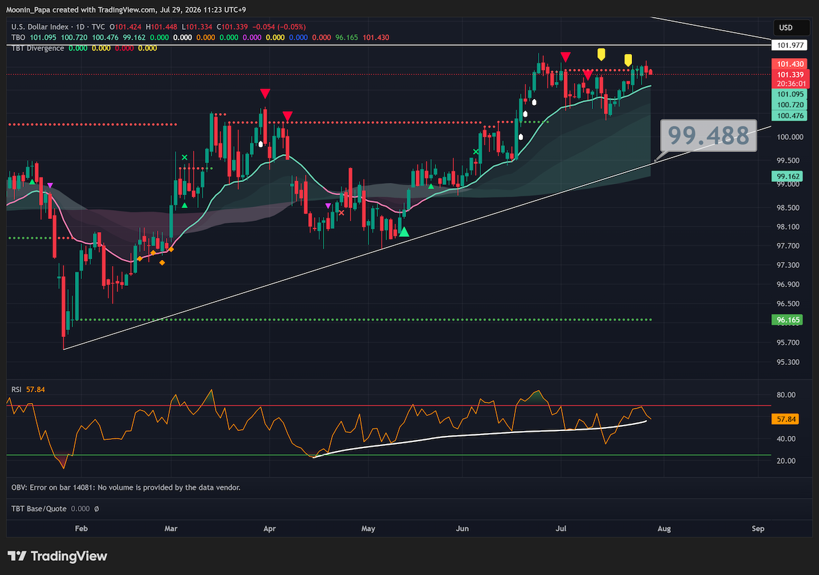Click the 101.977 horizontal line price label
Screen dimensions: 819x575
785,46
